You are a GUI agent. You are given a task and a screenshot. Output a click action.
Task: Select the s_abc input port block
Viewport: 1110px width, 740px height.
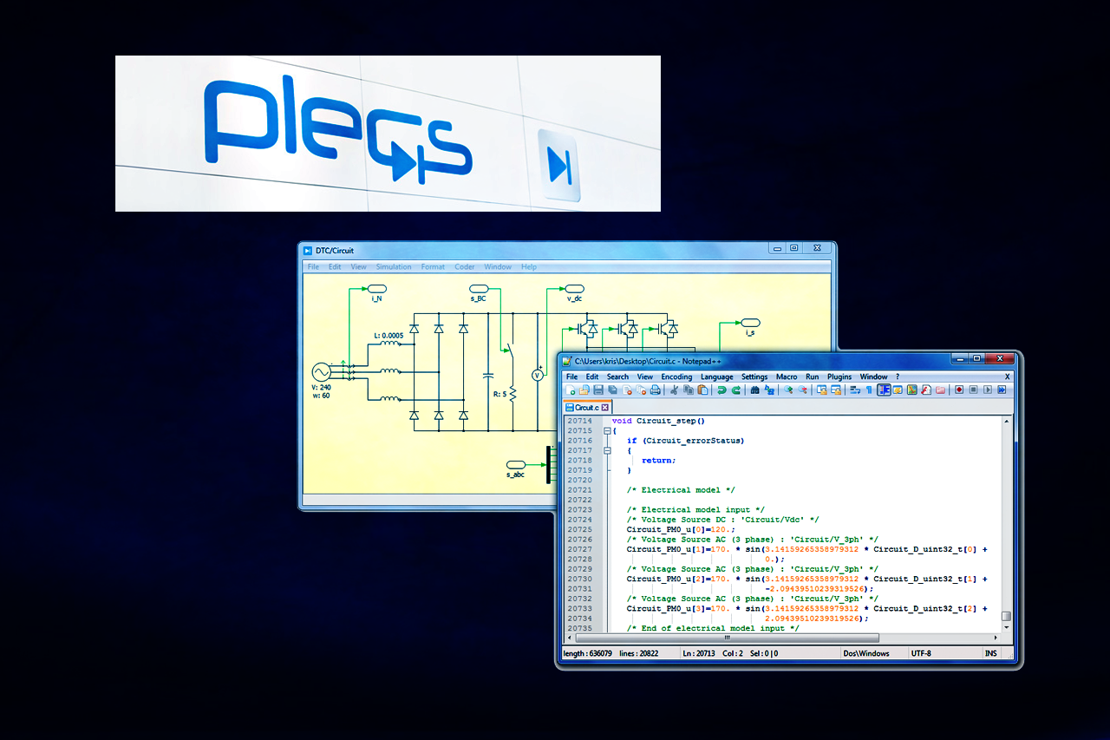[515, 465]
